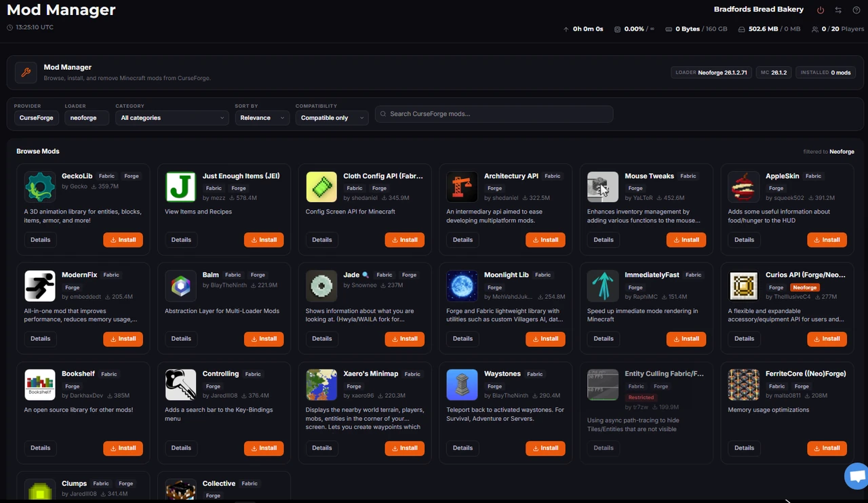The height and width of the screenshot is (503, 868).
Task: Click the Clumps mod title
Action: [x=74, y=483]
